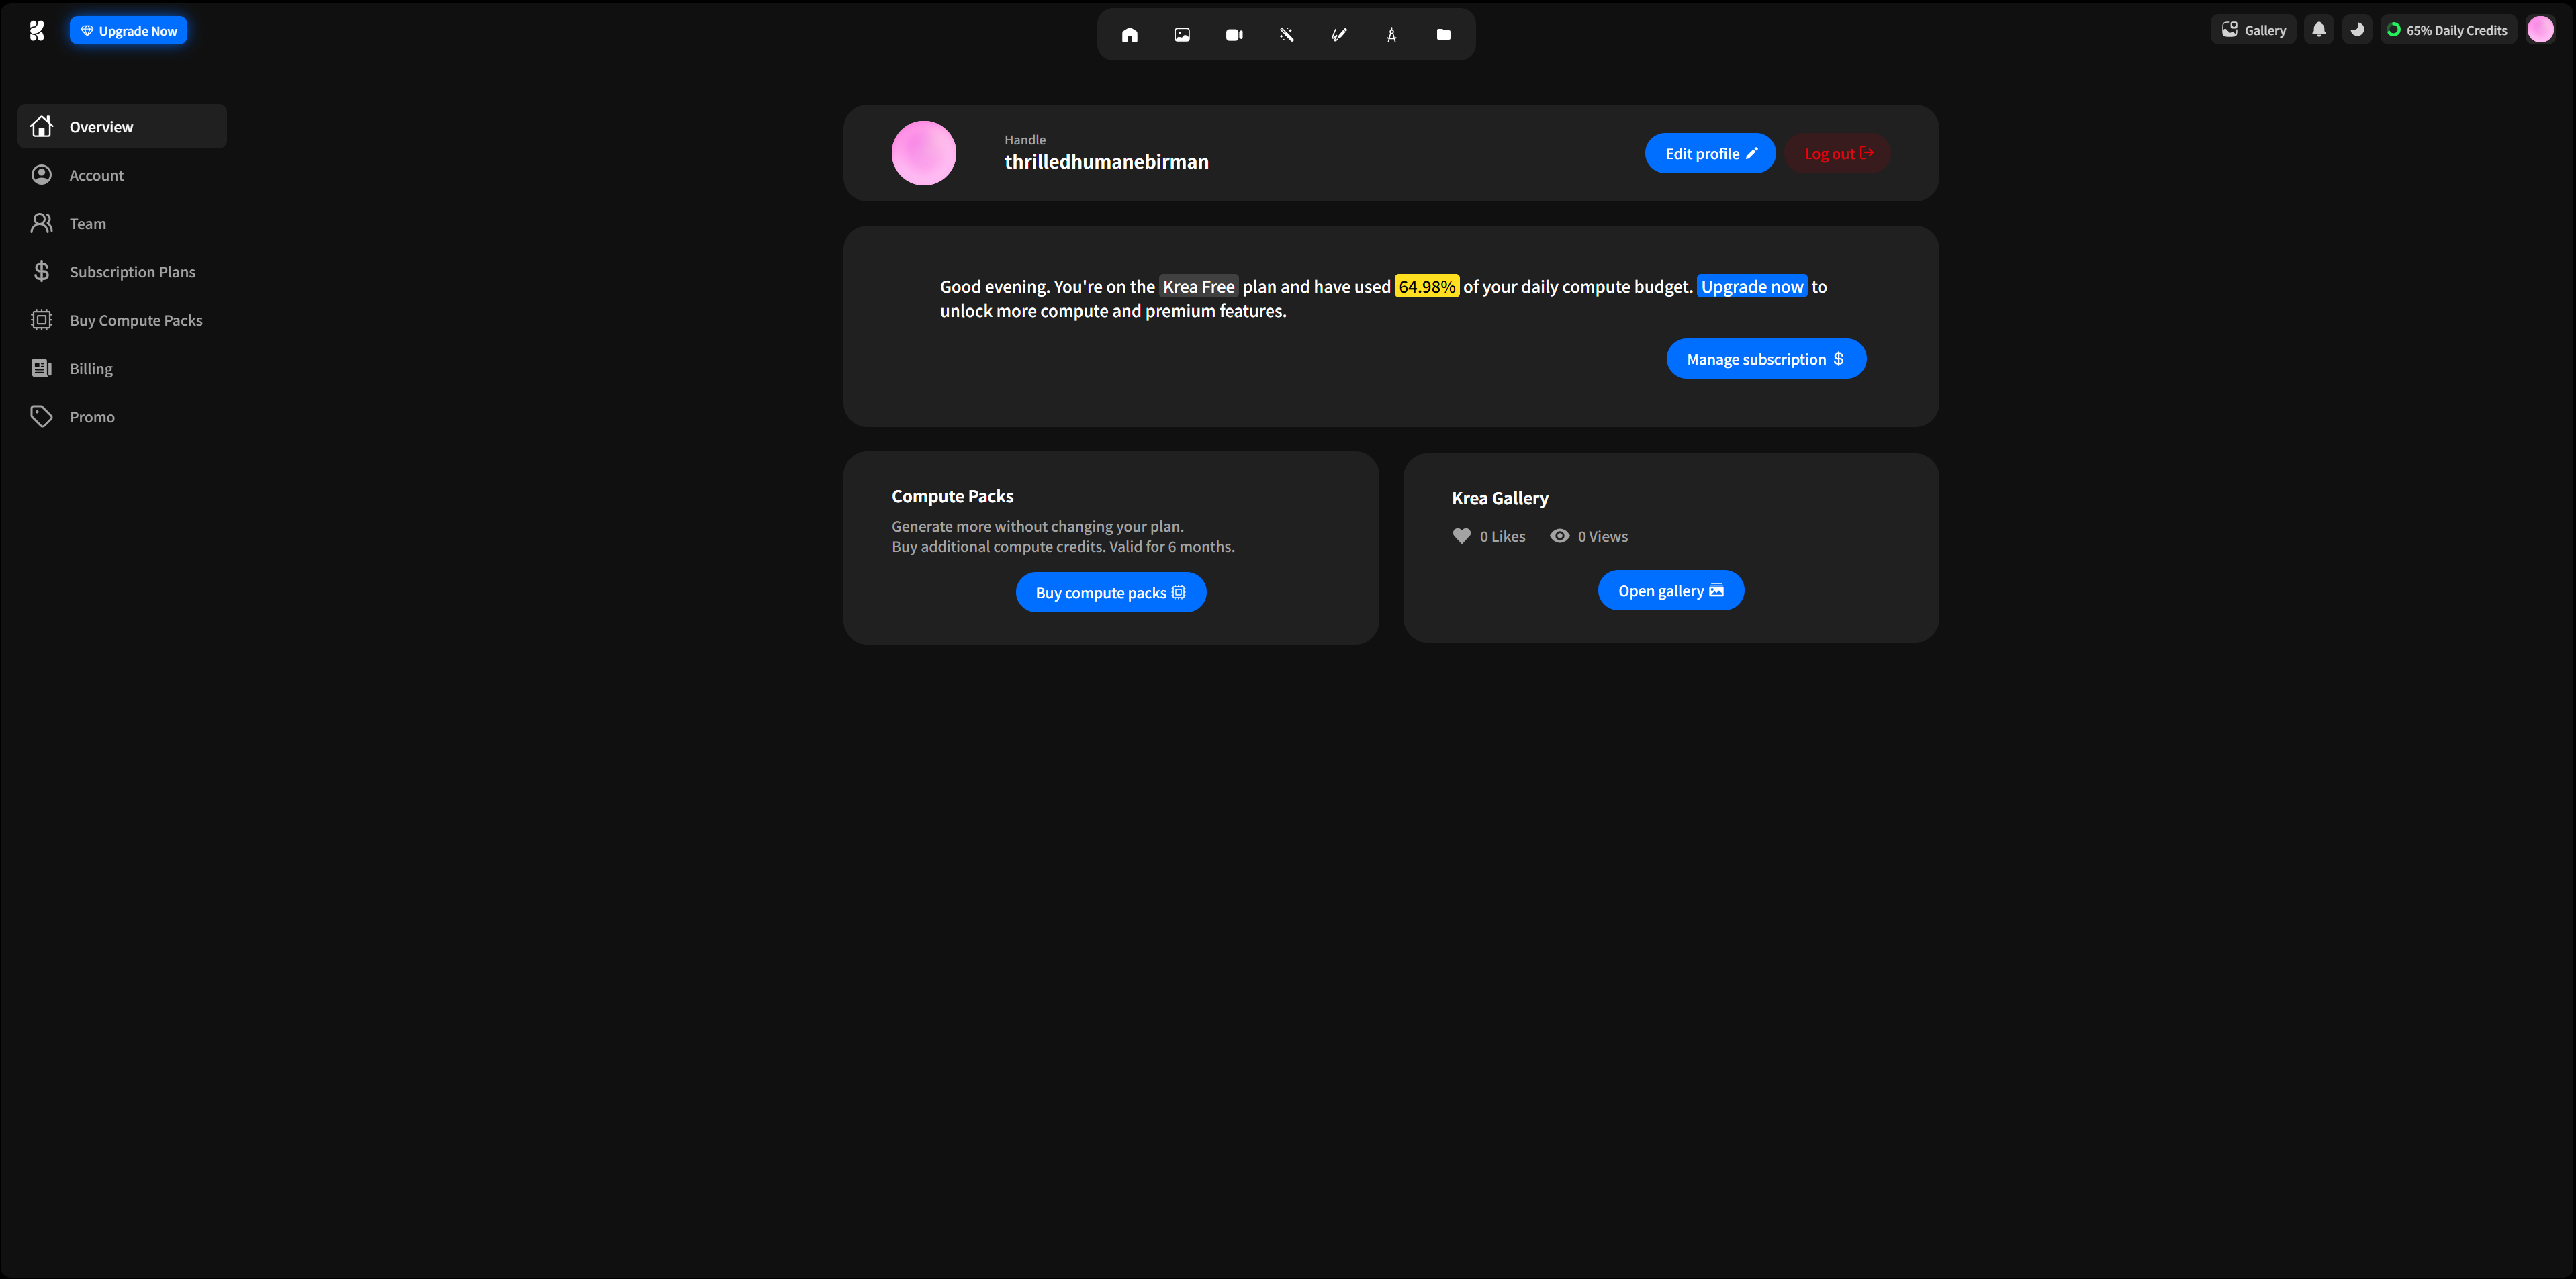Click the 64.98% usage highlight
This screenshot has width=2576, height=1279.
pos(1426,287)
